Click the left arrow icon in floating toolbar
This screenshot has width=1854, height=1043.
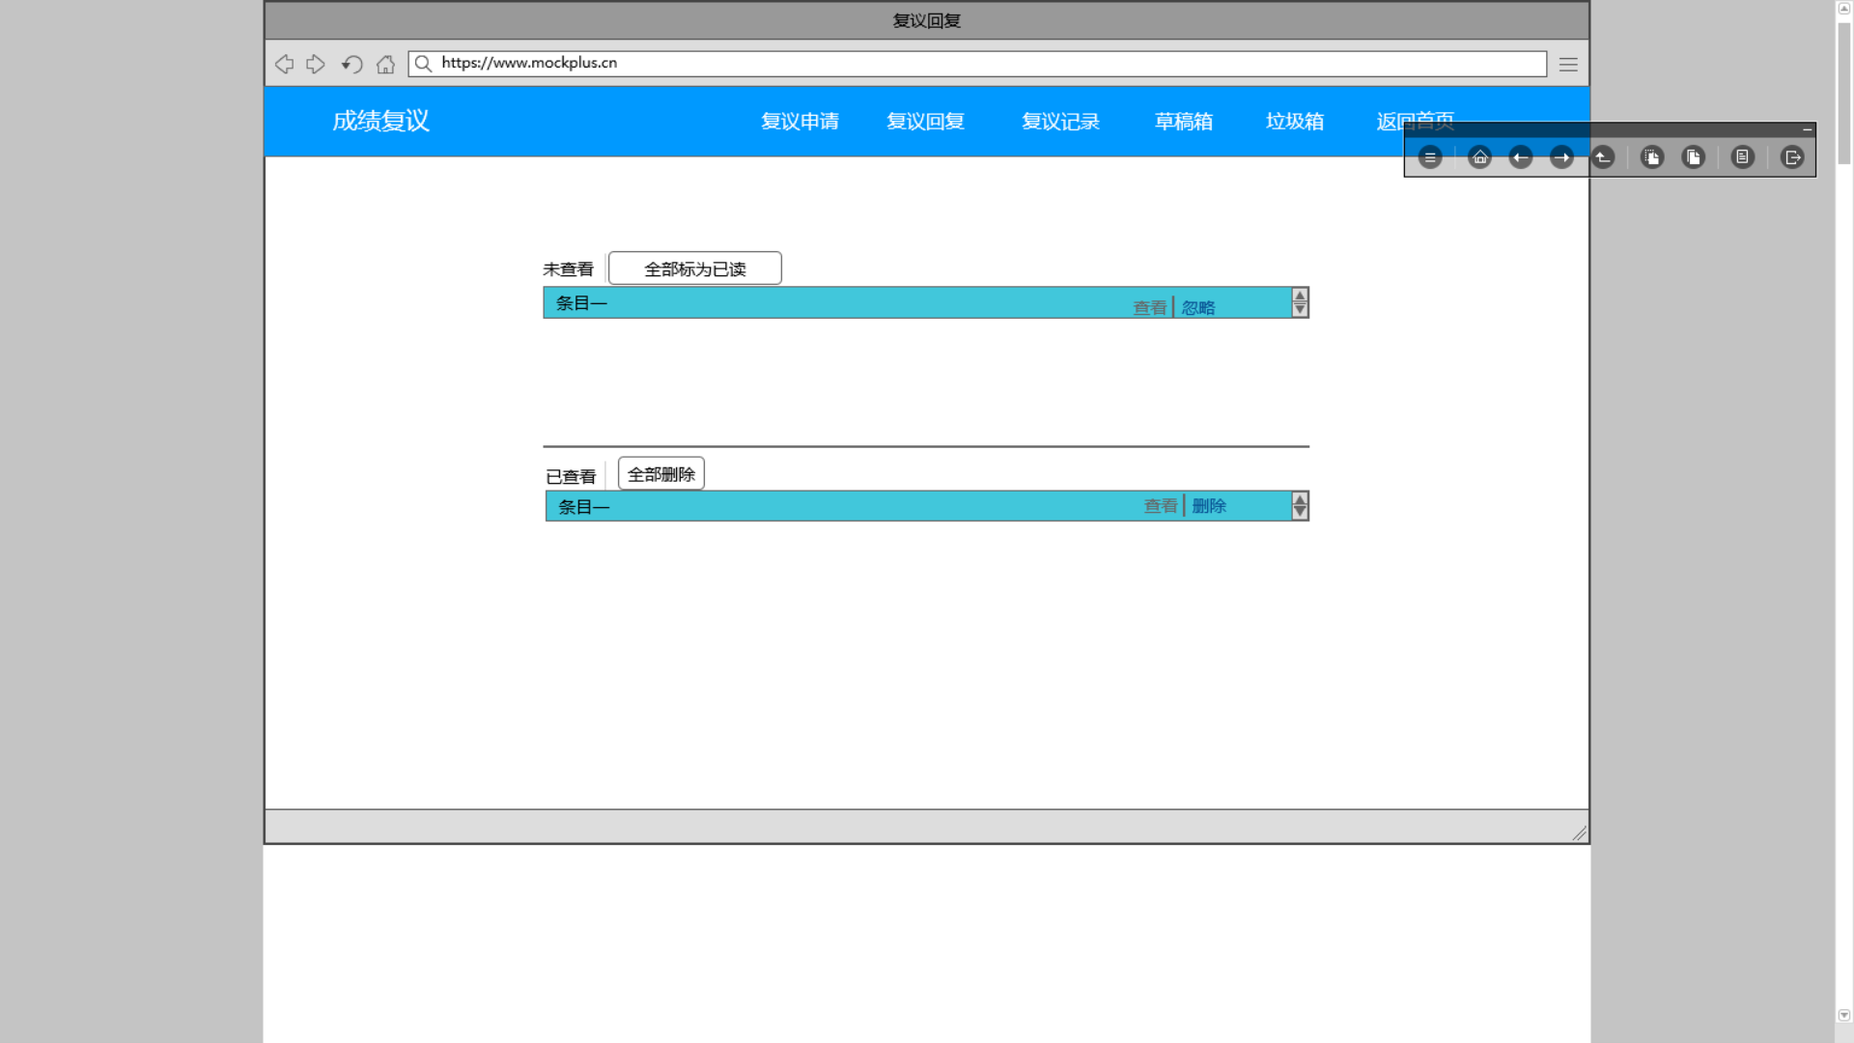pyautogui.click(x=1521, y=157)
